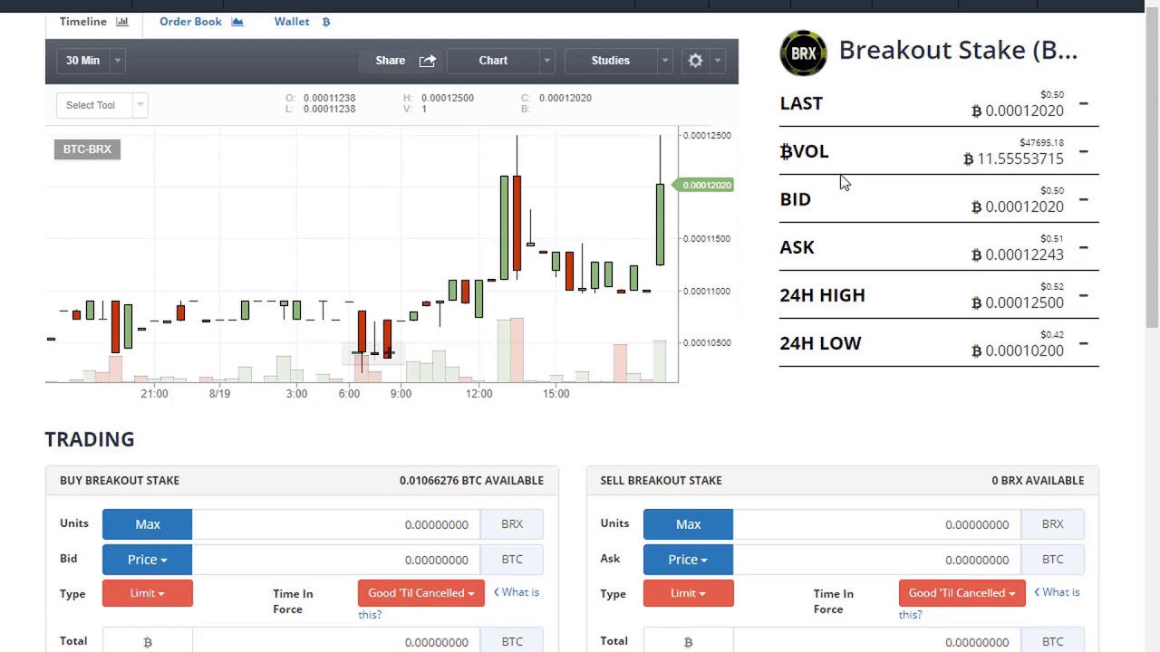Click the BRX coin logo
Viewport: 1160px width, 652px height.
pyautogui.click(x=803, y=53)
